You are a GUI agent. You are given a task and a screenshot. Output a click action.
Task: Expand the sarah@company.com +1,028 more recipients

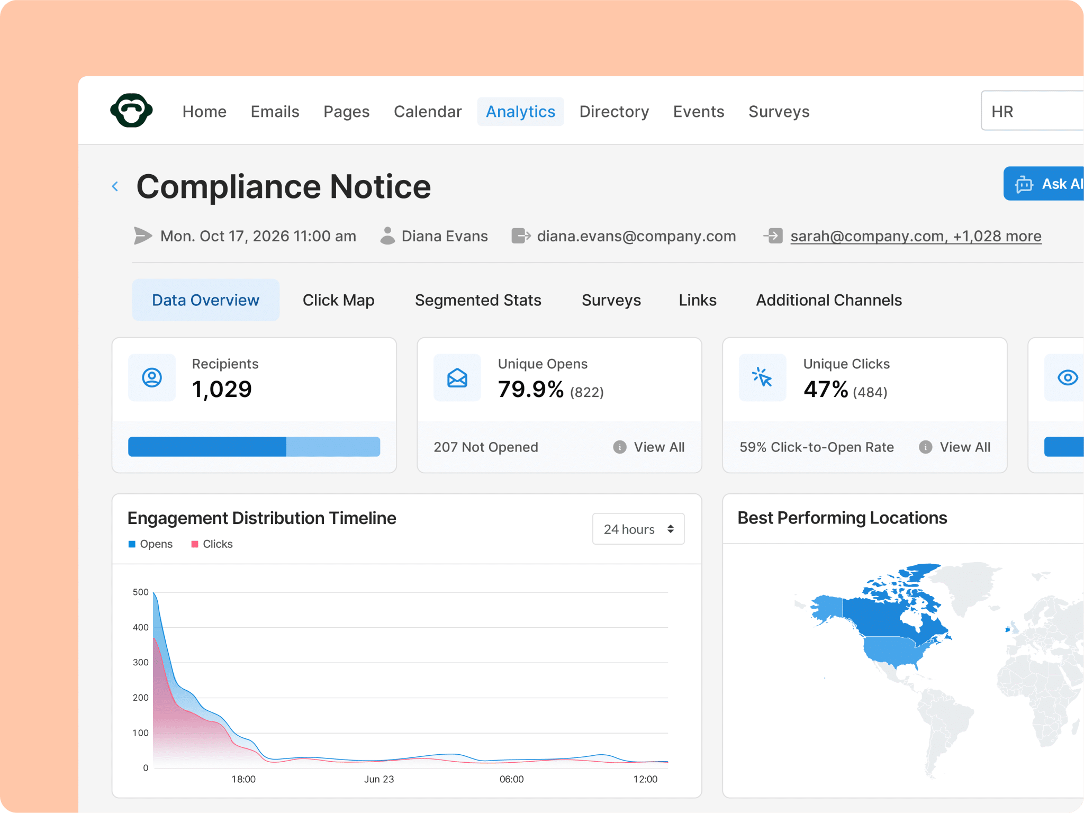click(x=916, y=236)
